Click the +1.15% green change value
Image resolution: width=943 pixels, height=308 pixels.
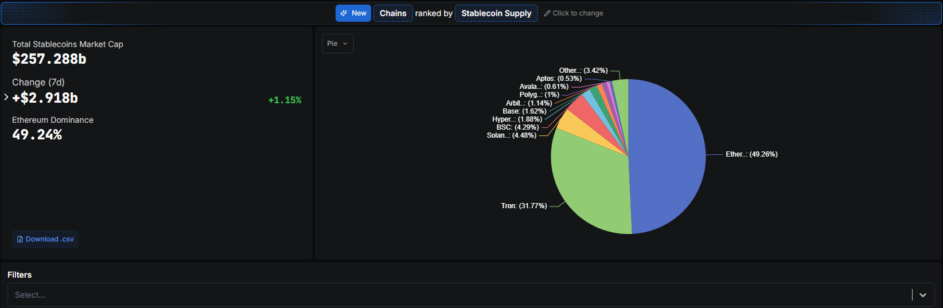(285, 100)
